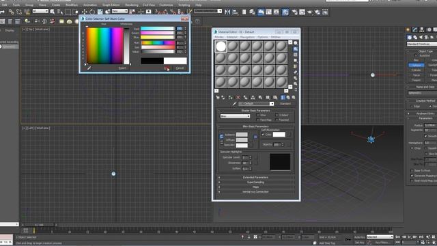Open the reference coordinate system View dropdown

119,11
